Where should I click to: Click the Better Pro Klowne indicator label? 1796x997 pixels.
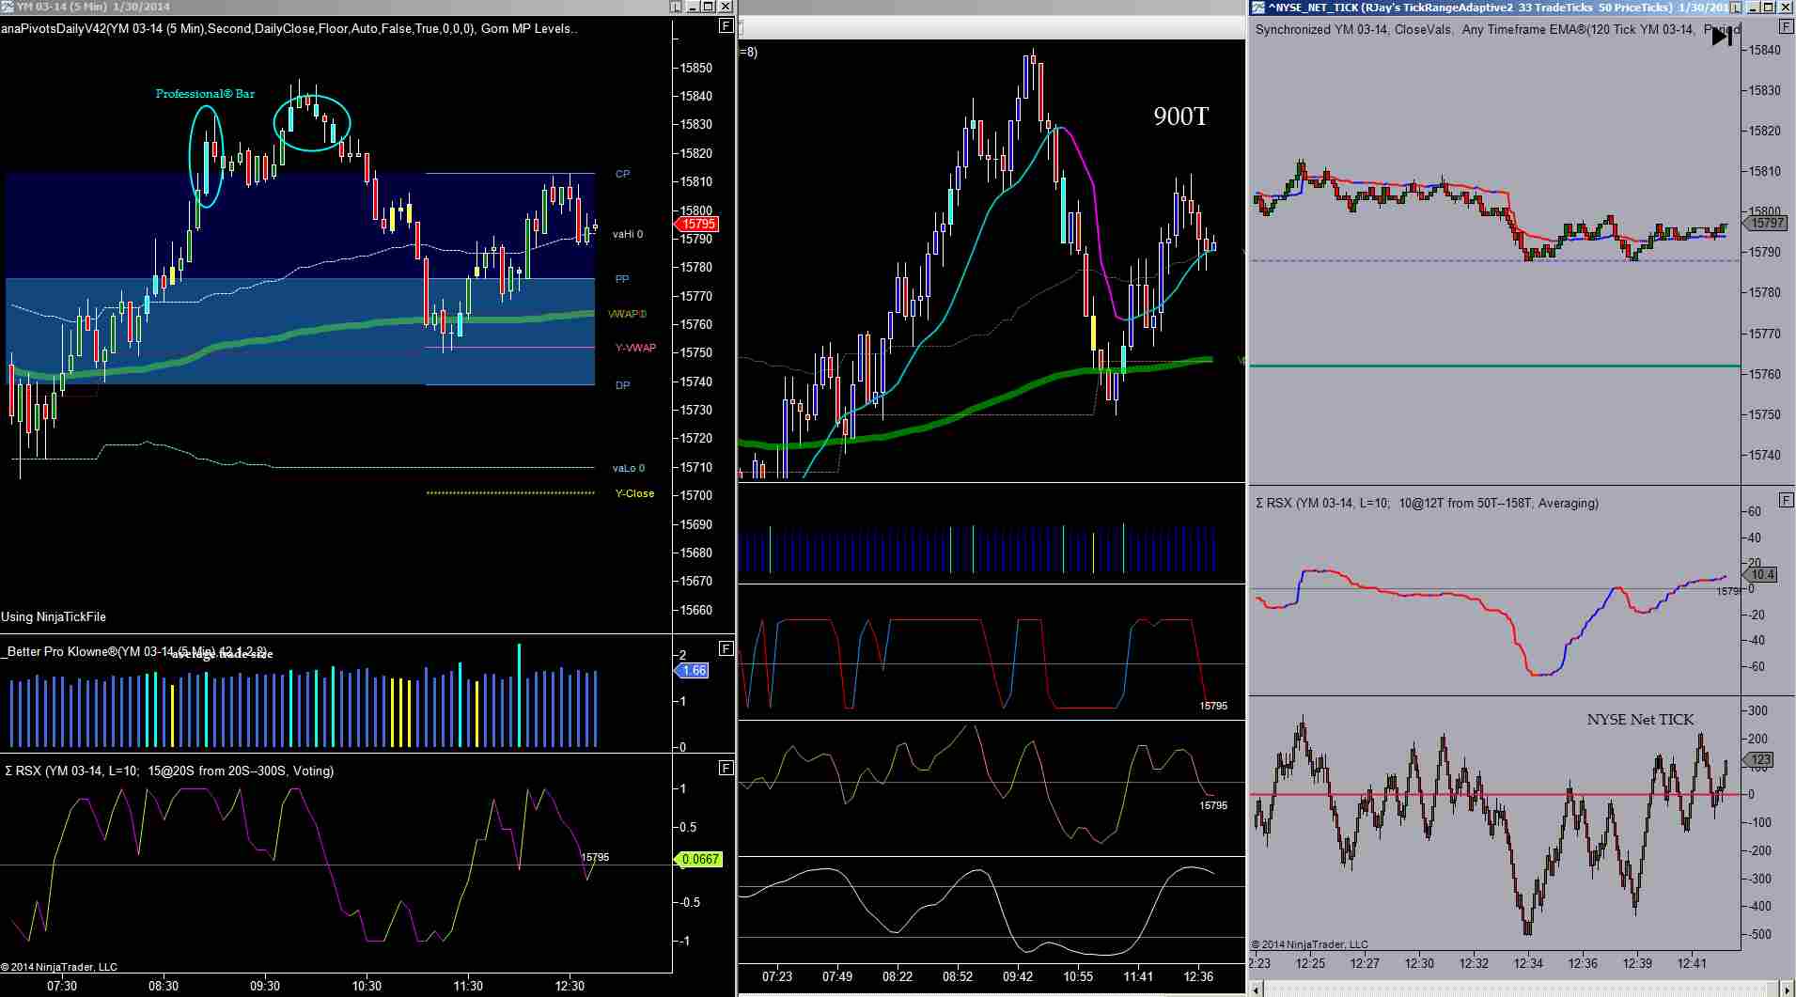click(x=135, y=651)
